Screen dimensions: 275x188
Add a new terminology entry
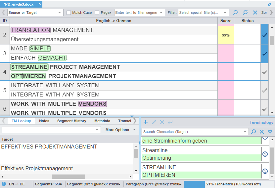pyautogui.click(x=146, y=122)
